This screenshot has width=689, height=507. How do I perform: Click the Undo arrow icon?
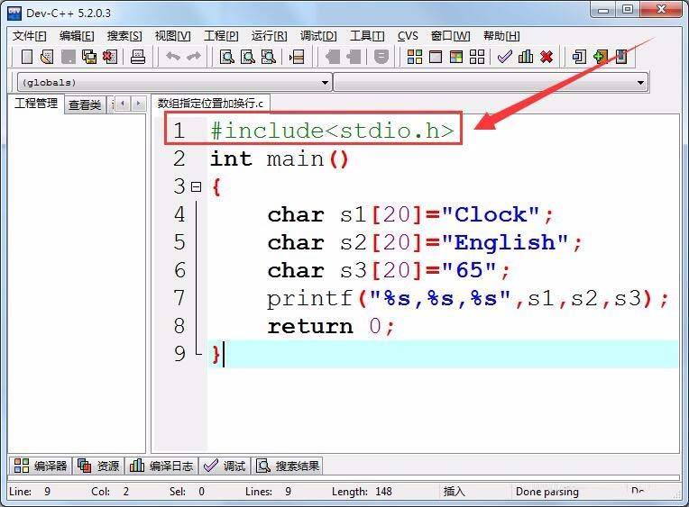point(172,57)
